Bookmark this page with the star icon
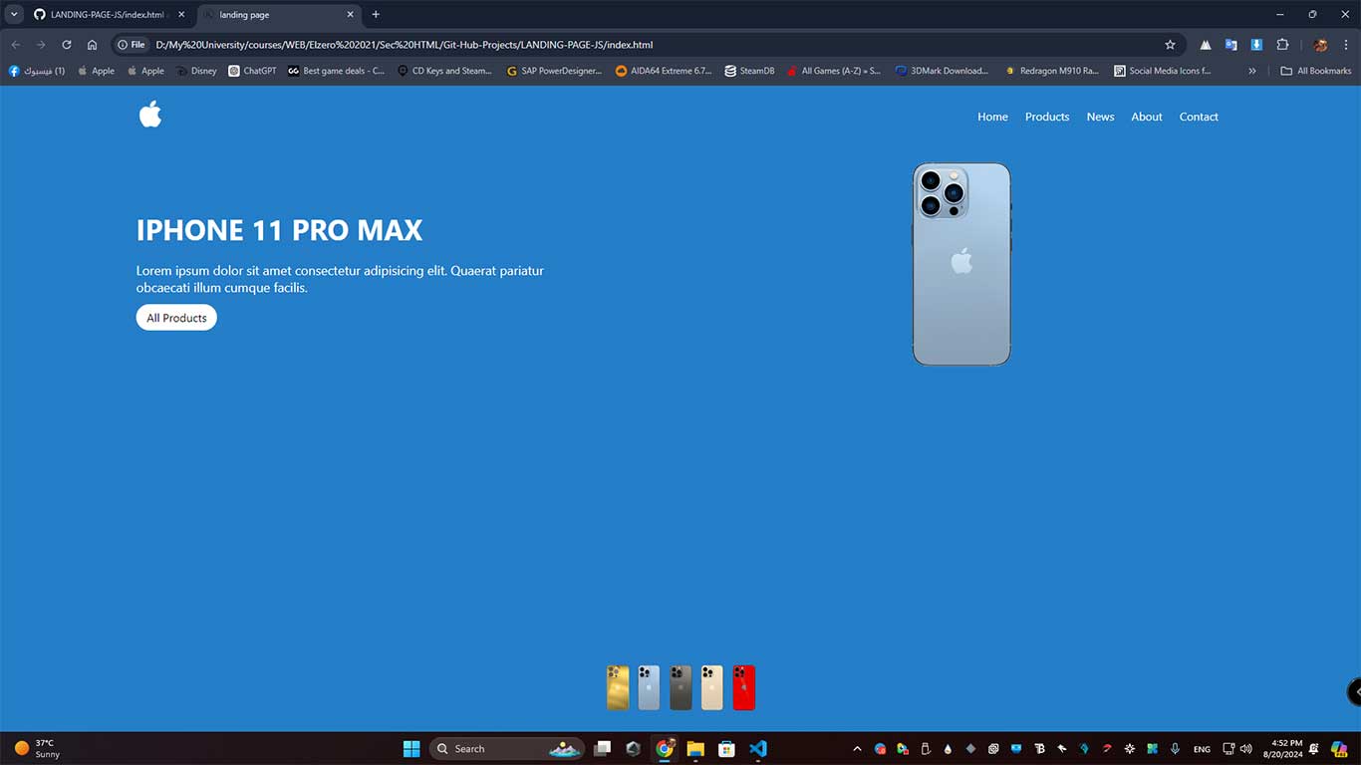Viewport: 1361px width, 765px height. pyautogui.click(x=1170, y=45)
